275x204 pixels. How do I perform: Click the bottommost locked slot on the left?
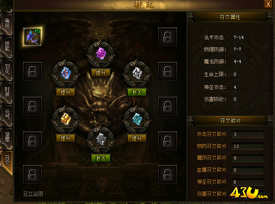pyautogui.click(x=32, y=175)
